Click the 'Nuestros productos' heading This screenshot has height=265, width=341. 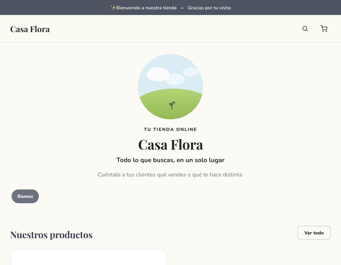(x=51, y=235)
